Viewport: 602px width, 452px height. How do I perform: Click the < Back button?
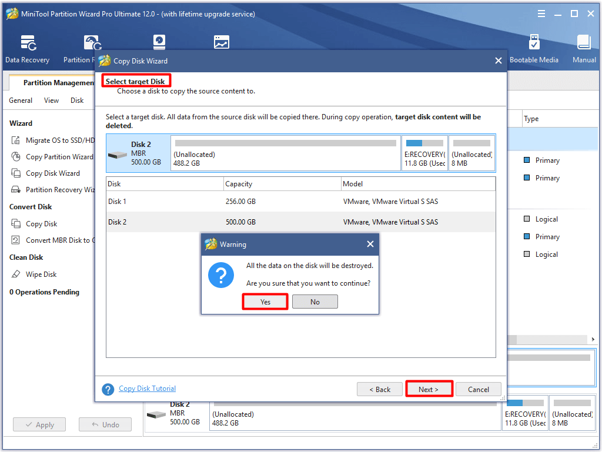click(380, 389)
